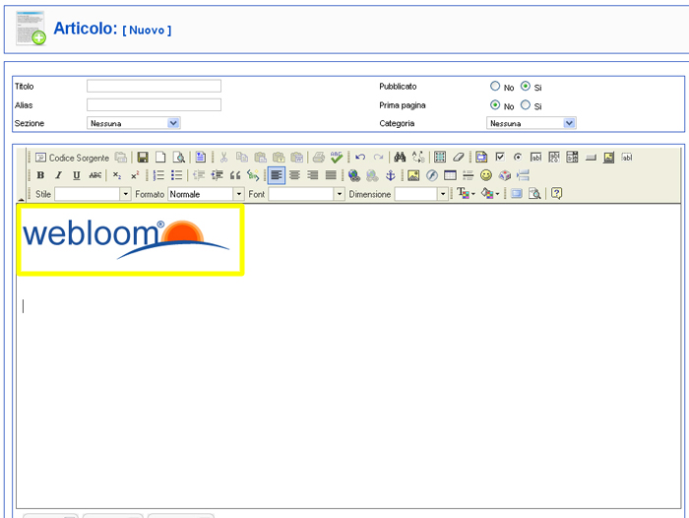Click the Replace A-to-B icon
This screenshot has width=689, height=518.
click(418, 157)
